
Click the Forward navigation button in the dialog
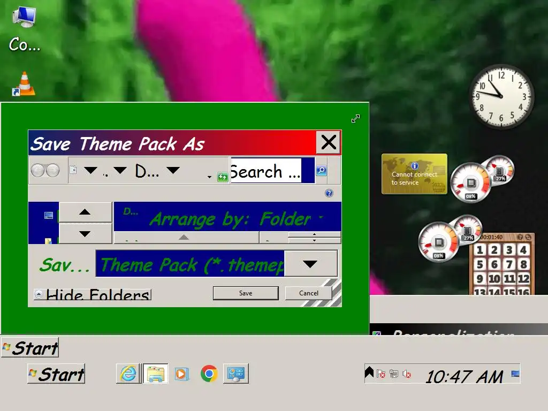point(53,171)
